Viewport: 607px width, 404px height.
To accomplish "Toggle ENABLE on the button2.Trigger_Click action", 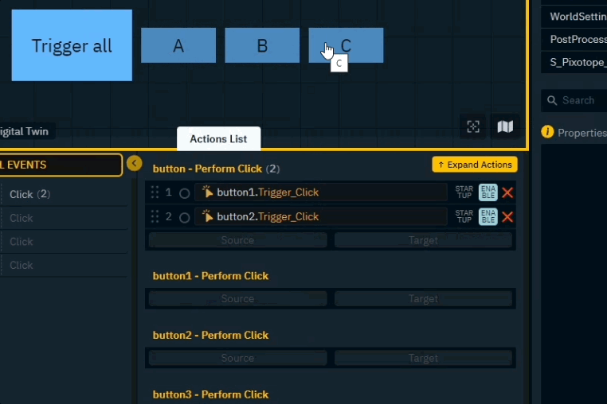I will [x=488, y=217].
